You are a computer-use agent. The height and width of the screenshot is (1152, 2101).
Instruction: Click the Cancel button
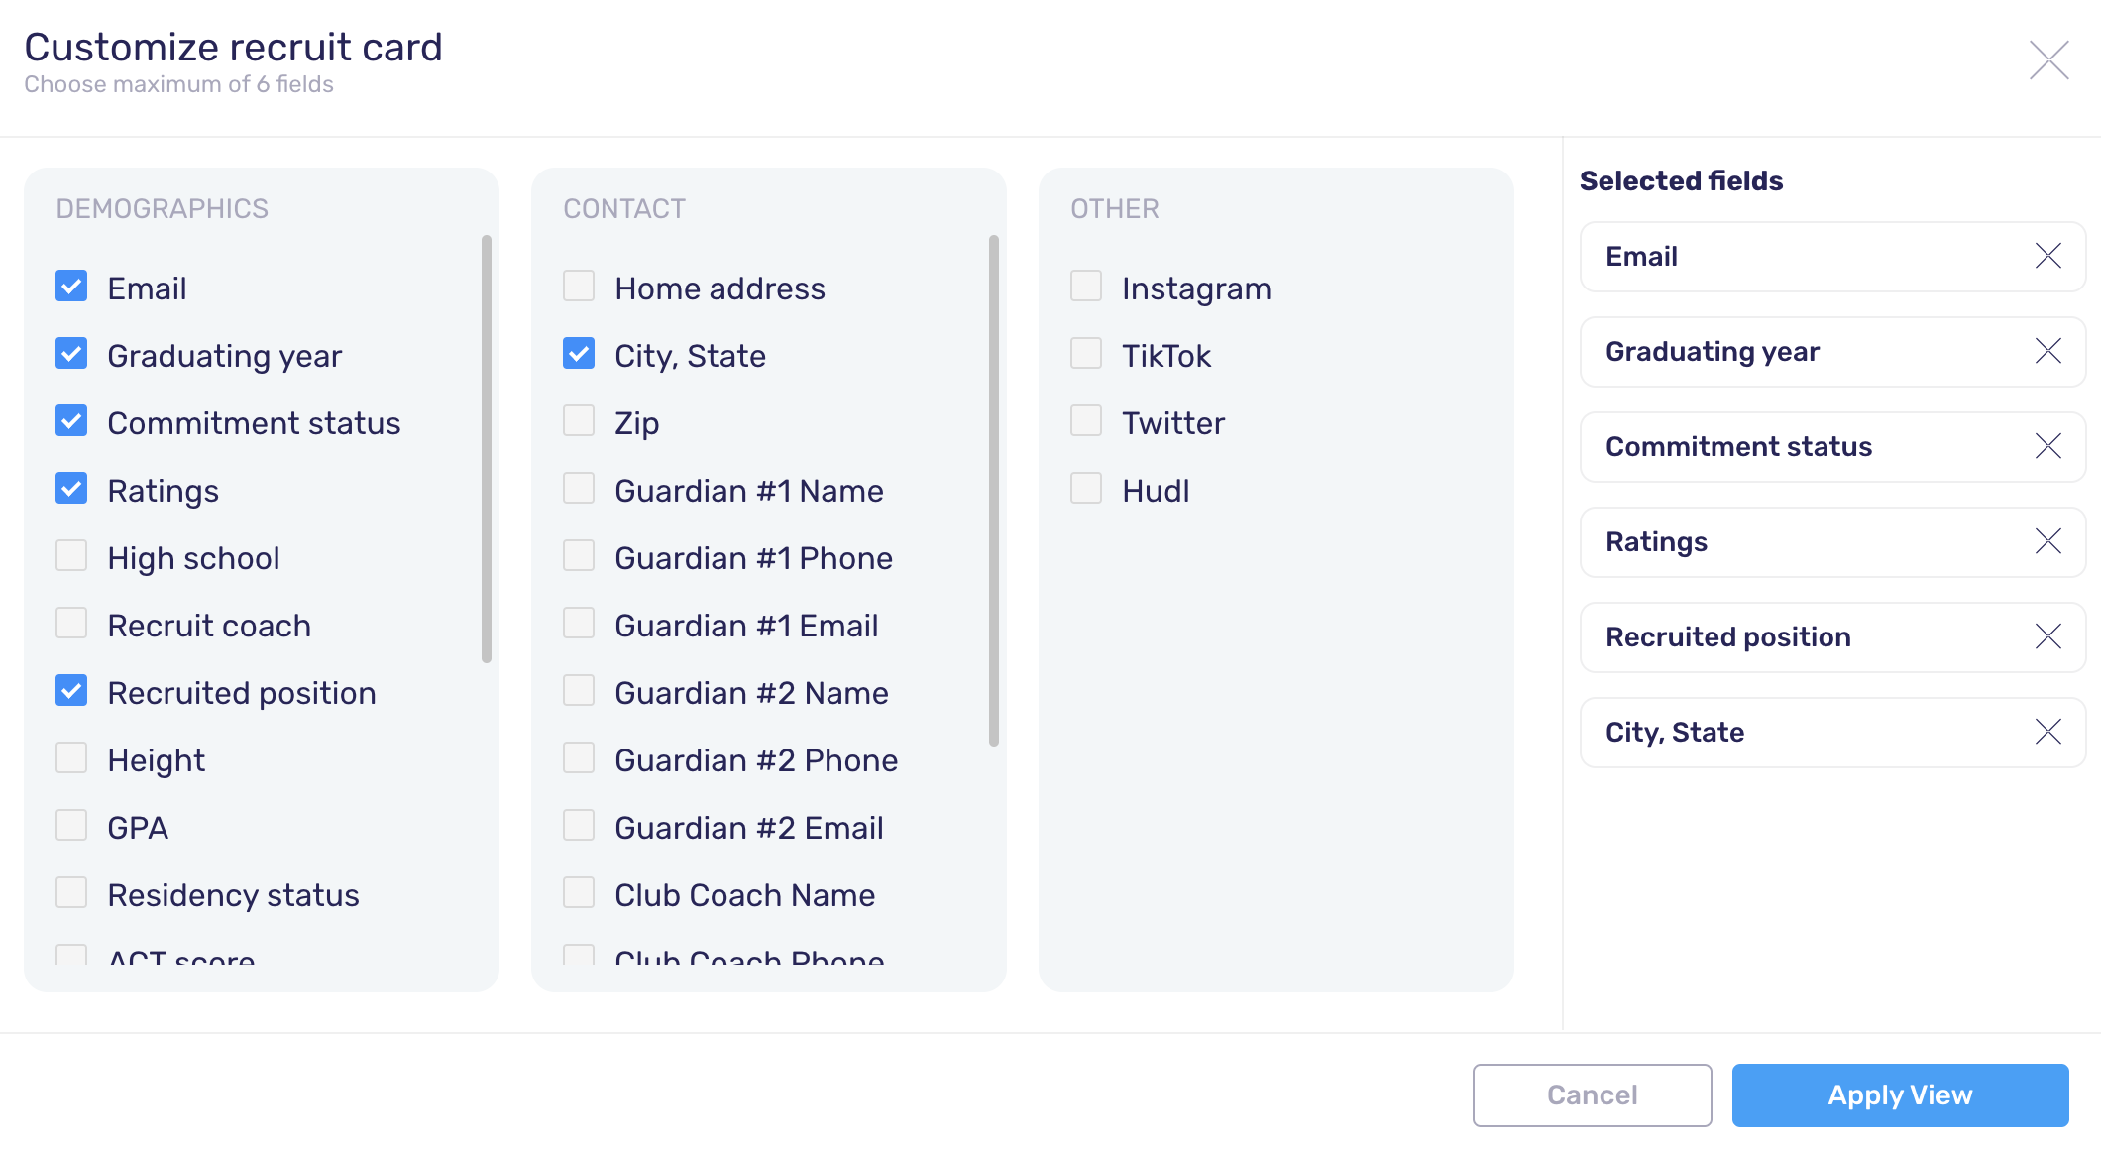tap(1591, 1094)
